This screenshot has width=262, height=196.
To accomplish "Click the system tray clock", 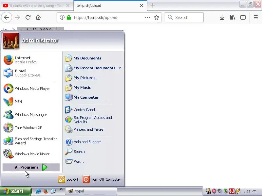I will tap(250, 191).
